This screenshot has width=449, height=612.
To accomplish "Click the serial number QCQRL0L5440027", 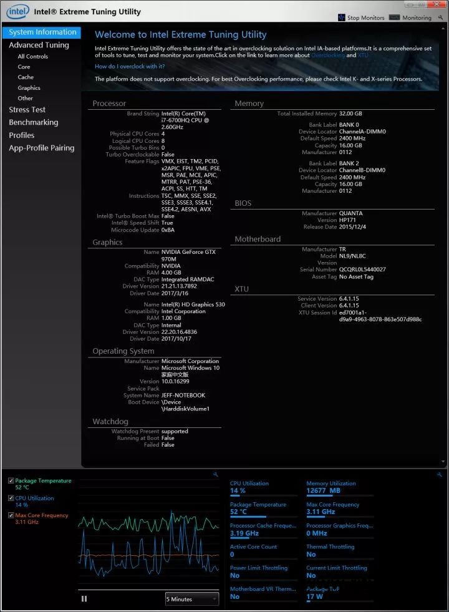I will (x=362, y=270).
